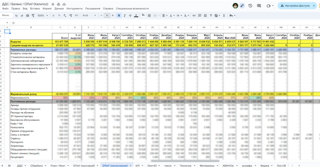The width and height of the screenshot is (320, 167).
Task: Increase decimal places
Action: pyautogui.click(x=70, y=16)
